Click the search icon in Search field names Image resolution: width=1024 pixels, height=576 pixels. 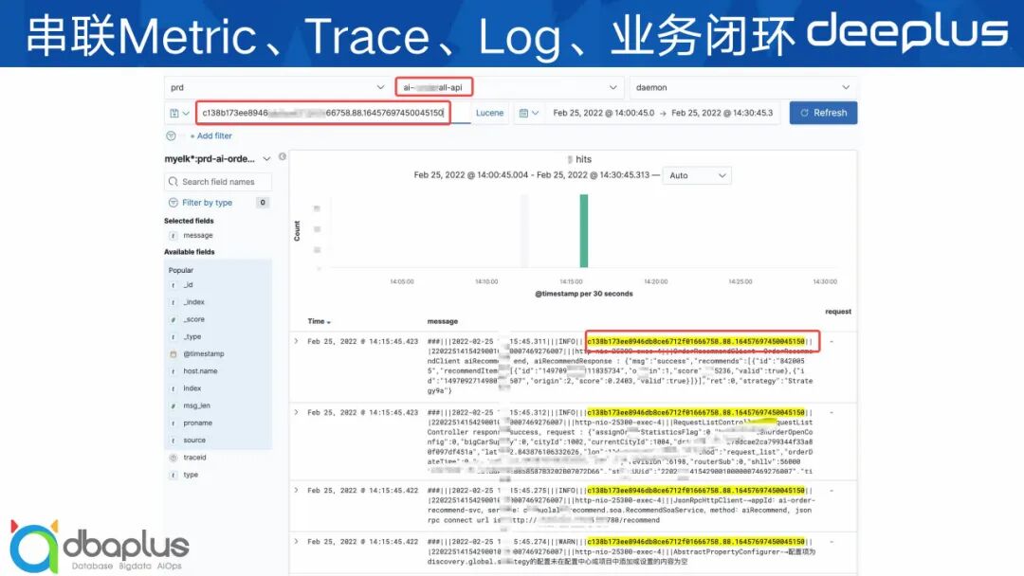pyautogui.click(x=174, y=181)
